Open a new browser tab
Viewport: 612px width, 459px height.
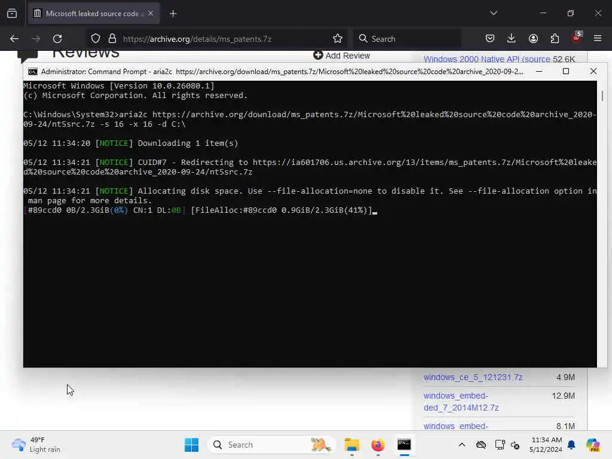pos(173,14)
